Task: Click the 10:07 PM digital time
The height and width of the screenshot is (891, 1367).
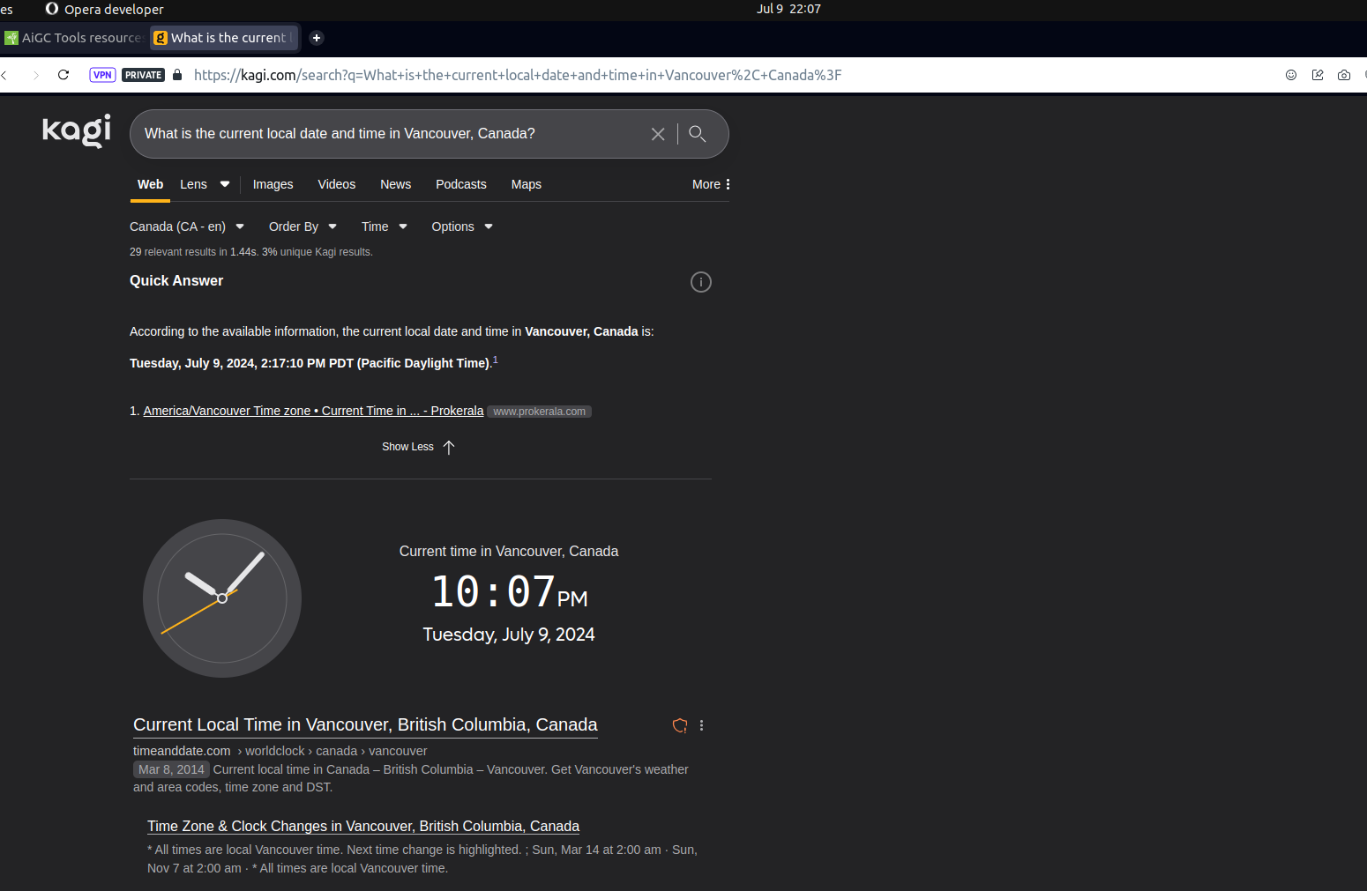Action: click(509, 591)
